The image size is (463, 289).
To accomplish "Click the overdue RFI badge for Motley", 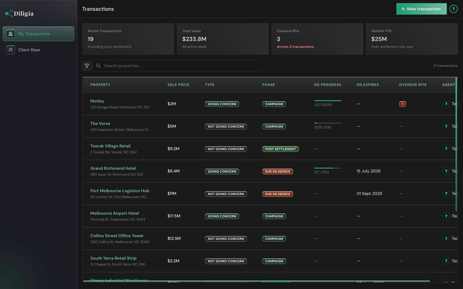I will 403,104.
